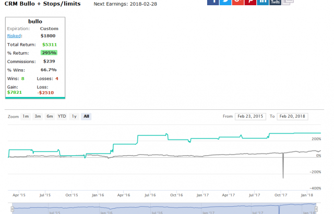The height and width of the screenshot is (214, 334).
Task: Open the Risked link
Action: 14,36
